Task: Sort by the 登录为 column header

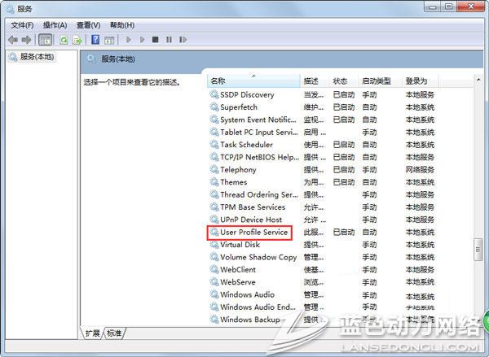Action: click(417, 81)
